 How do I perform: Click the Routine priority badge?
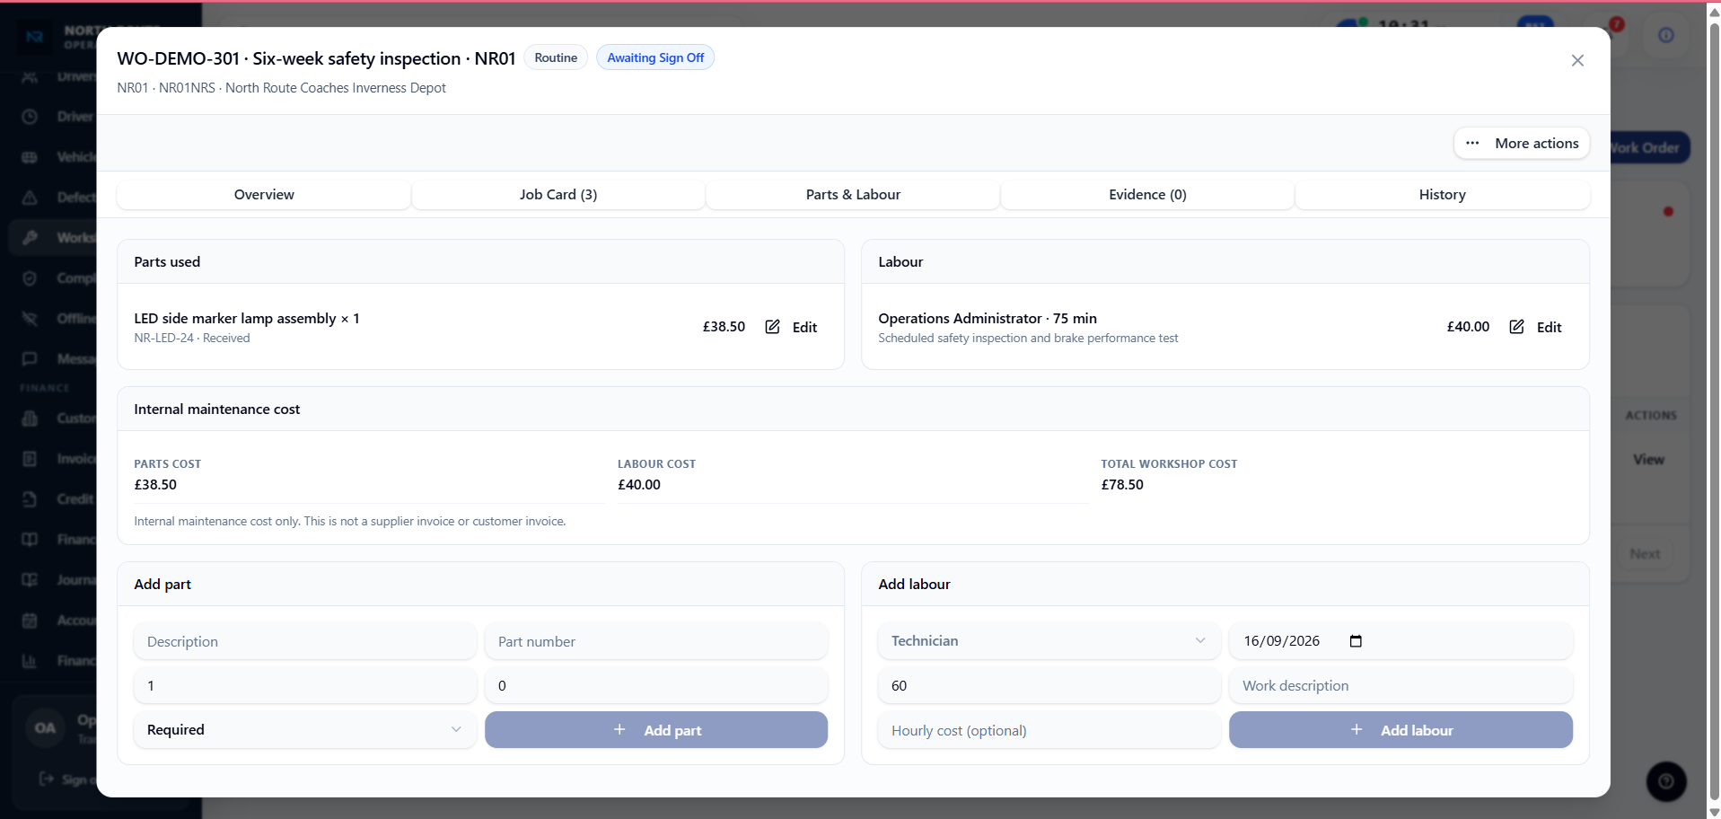coord(556,57)
